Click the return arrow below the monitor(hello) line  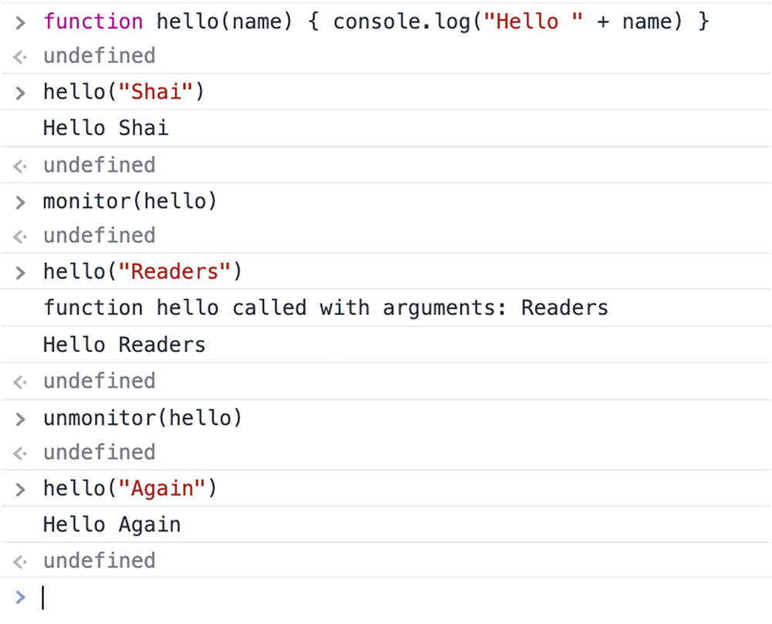[x=21, y=236]
